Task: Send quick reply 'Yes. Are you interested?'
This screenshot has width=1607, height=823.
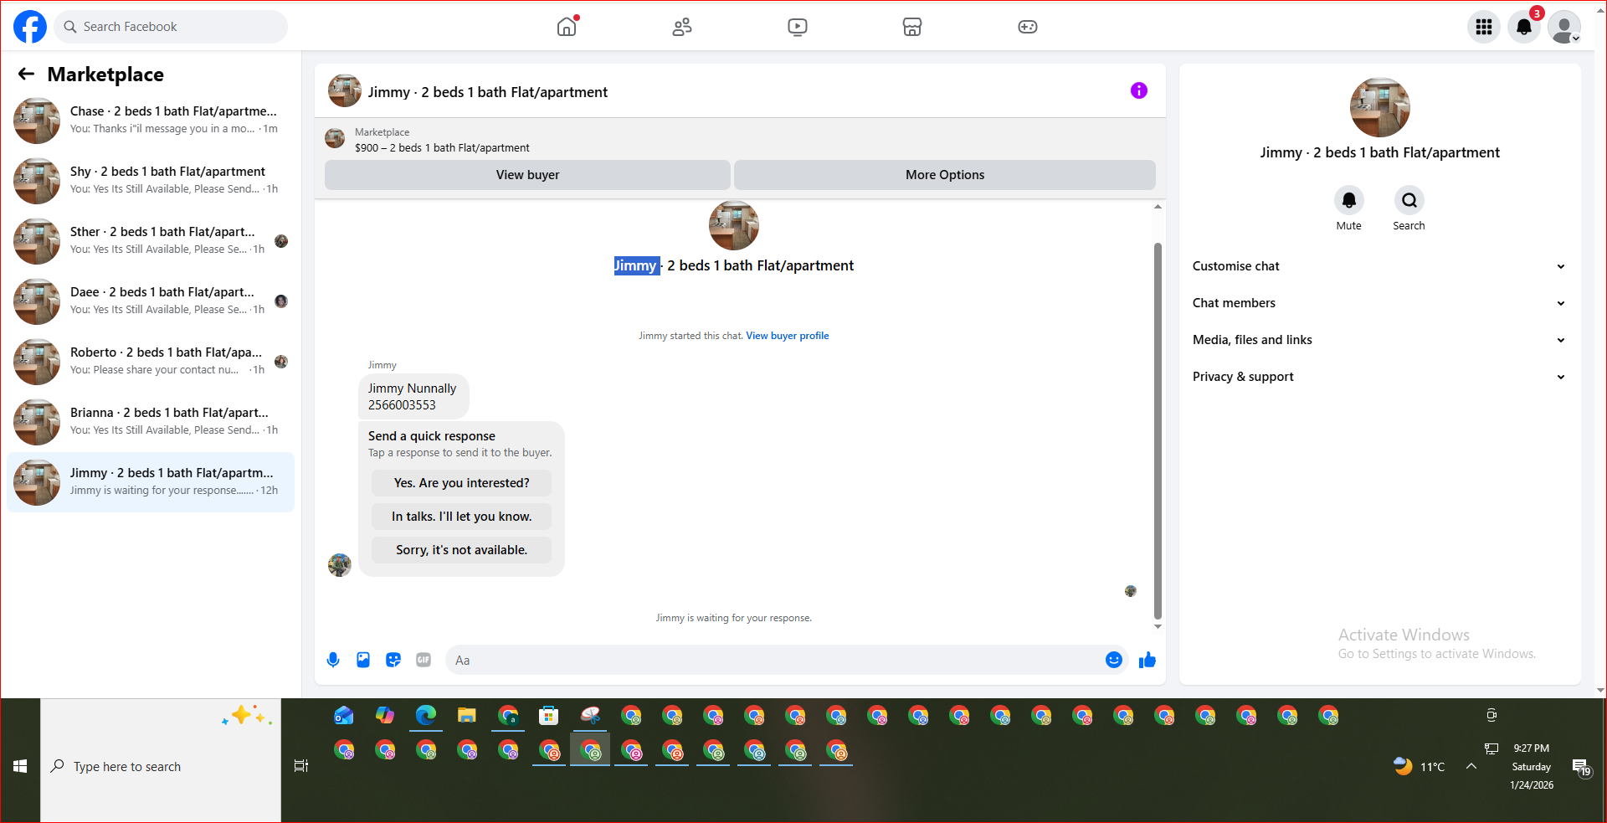Action: (x=462, y=483)
